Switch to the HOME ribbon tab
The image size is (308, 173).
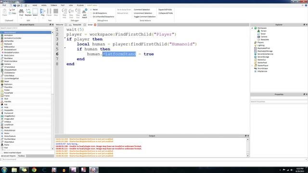[x=35, y=5]
